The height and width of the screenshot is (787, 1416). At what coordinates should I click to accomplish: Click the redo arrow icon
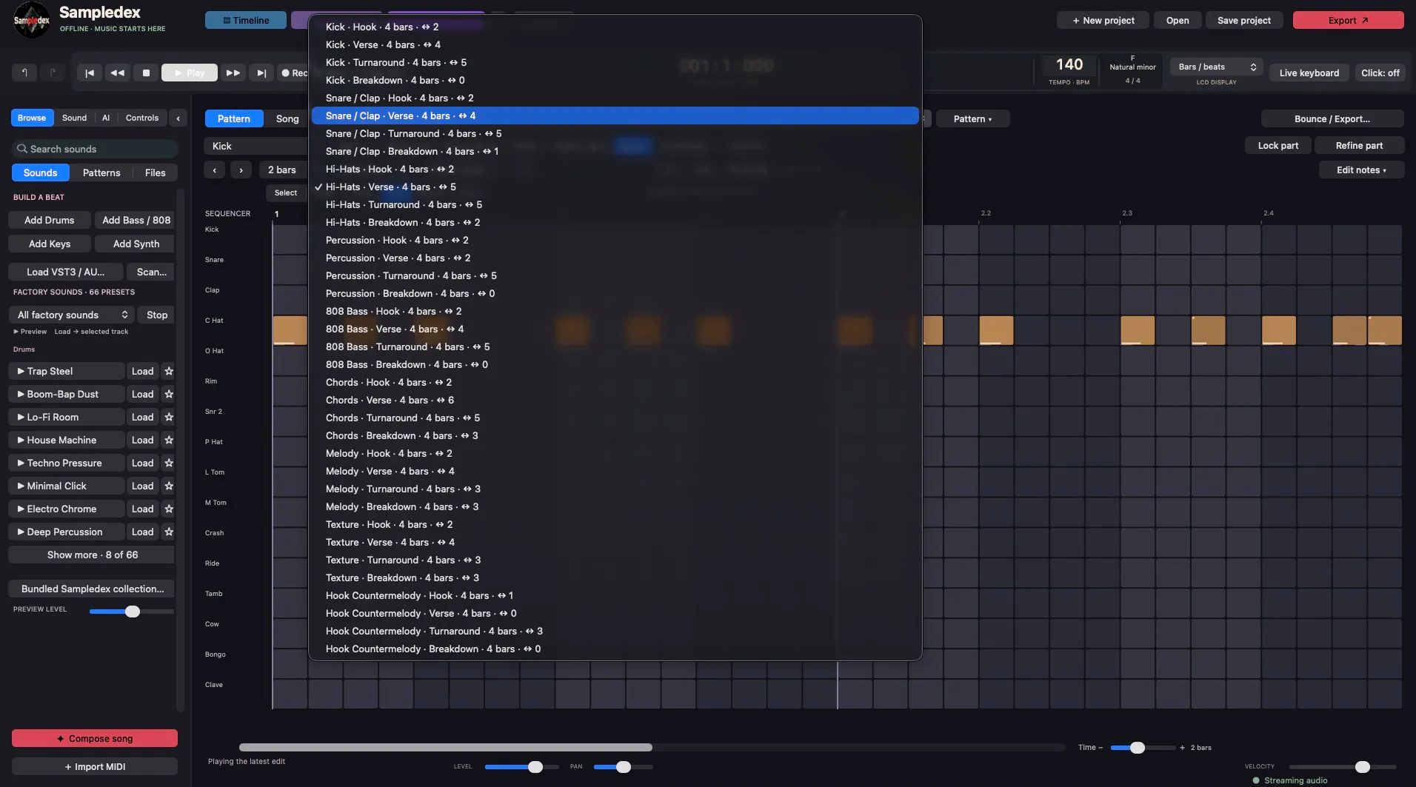52,73
